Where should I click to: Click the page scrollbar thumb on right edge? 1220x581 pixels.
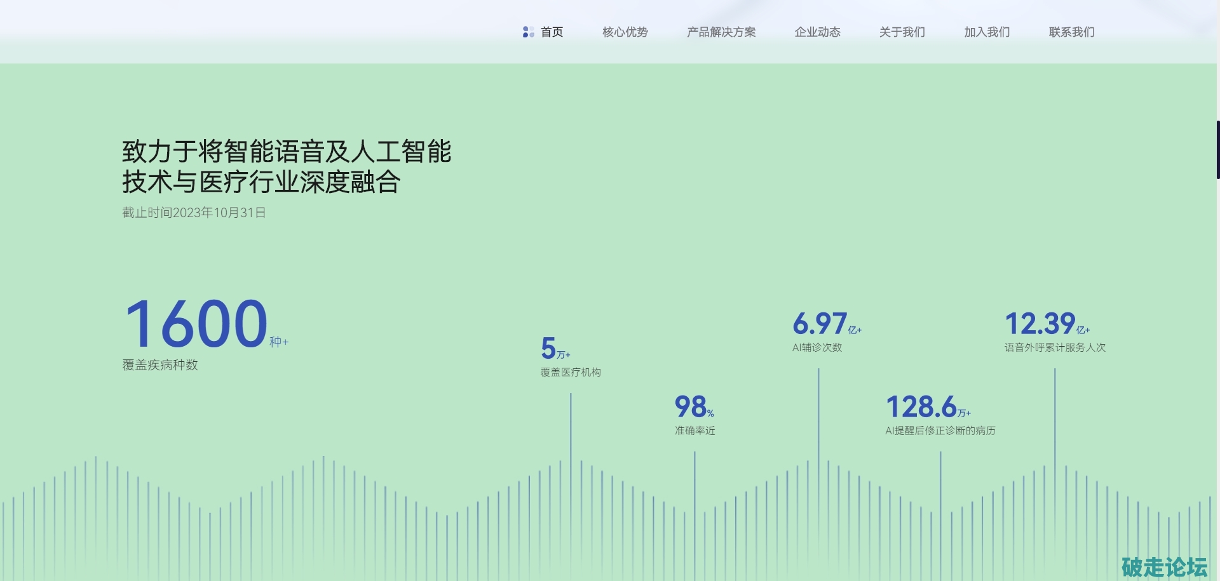1217,149
